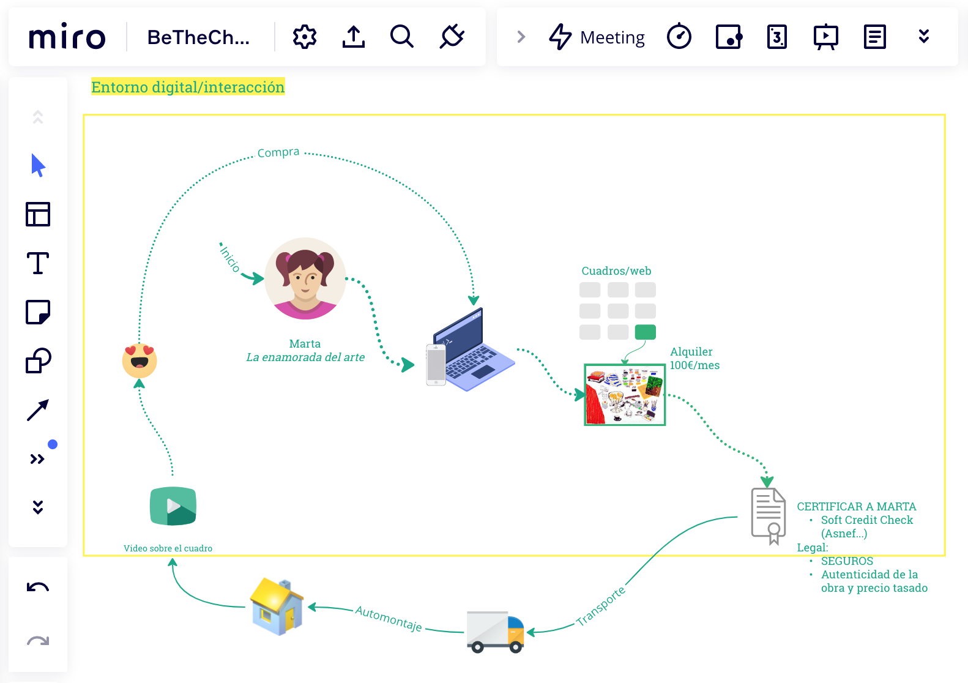Select the cursor arrow tool
This screenshot has height=683, width=968.
[38, 165]
